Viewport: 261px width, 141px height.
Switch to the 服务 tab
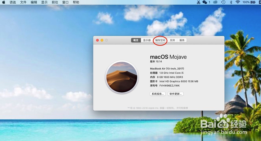(x=182, y=40)
